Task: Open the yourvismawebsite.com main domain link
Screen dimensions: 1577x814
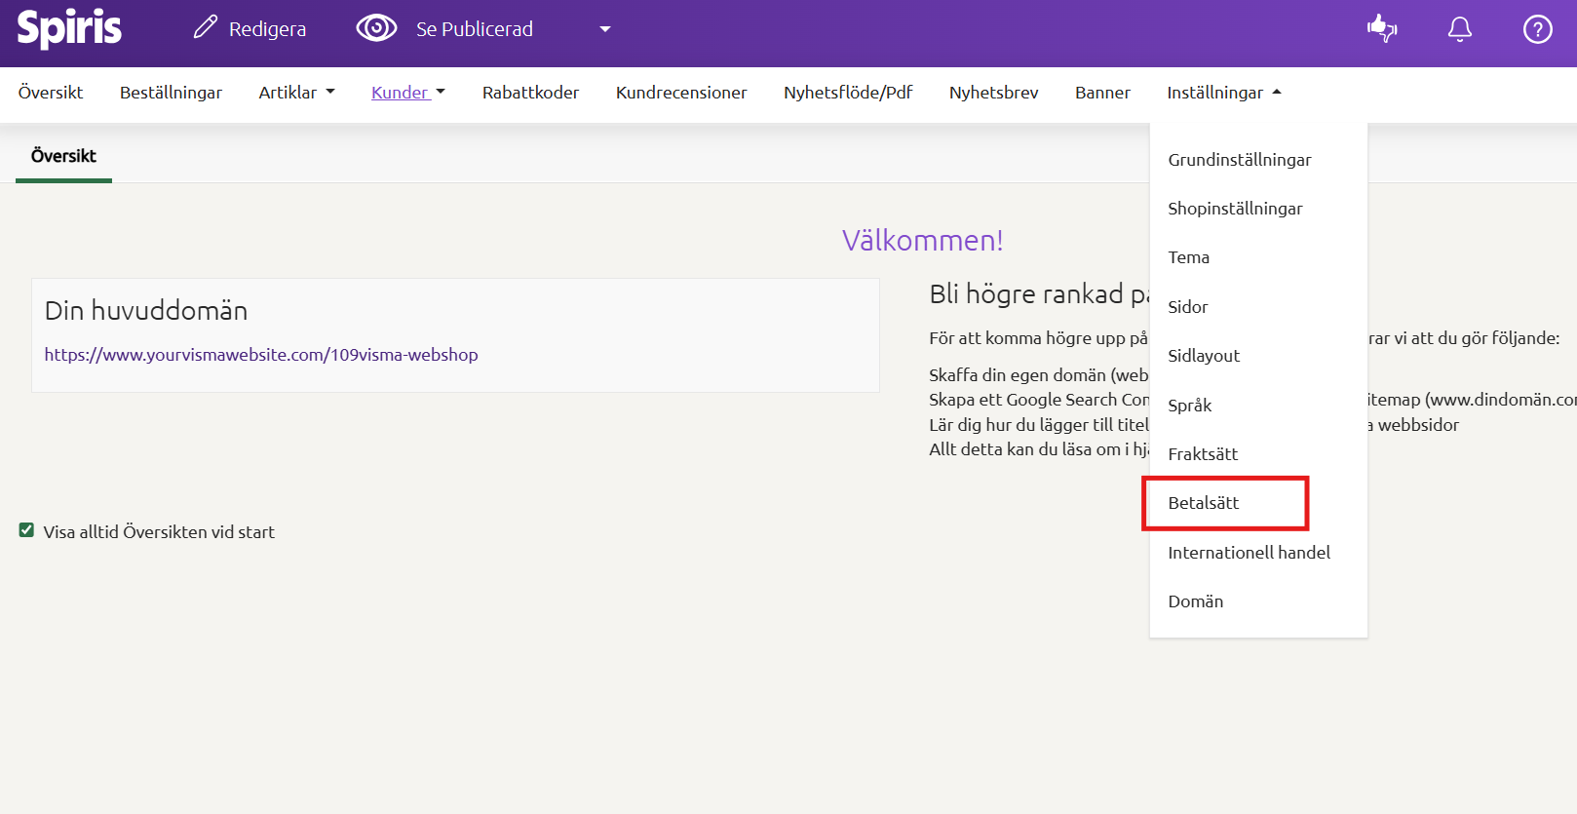Action: (x=261, y=355)
